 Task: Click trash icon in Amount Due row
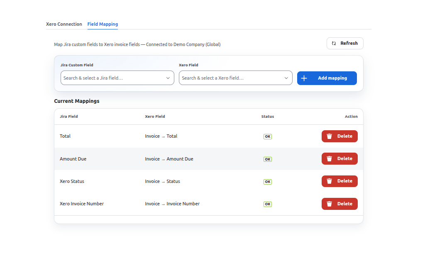click(329, 159)
